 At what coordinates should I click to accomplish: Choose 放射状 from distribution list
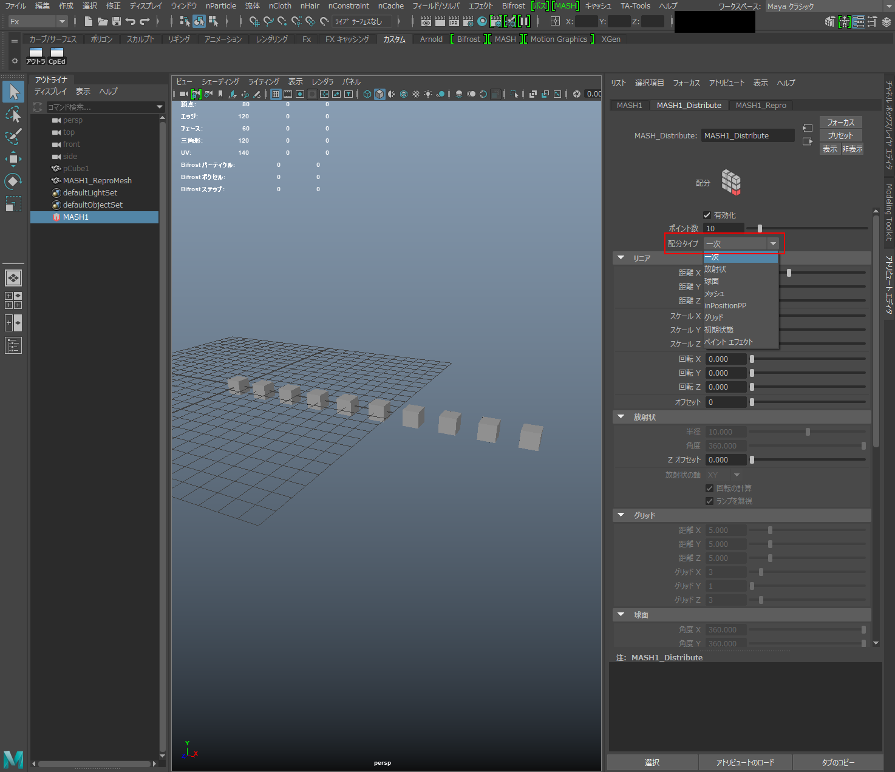(x=741, y=269)
